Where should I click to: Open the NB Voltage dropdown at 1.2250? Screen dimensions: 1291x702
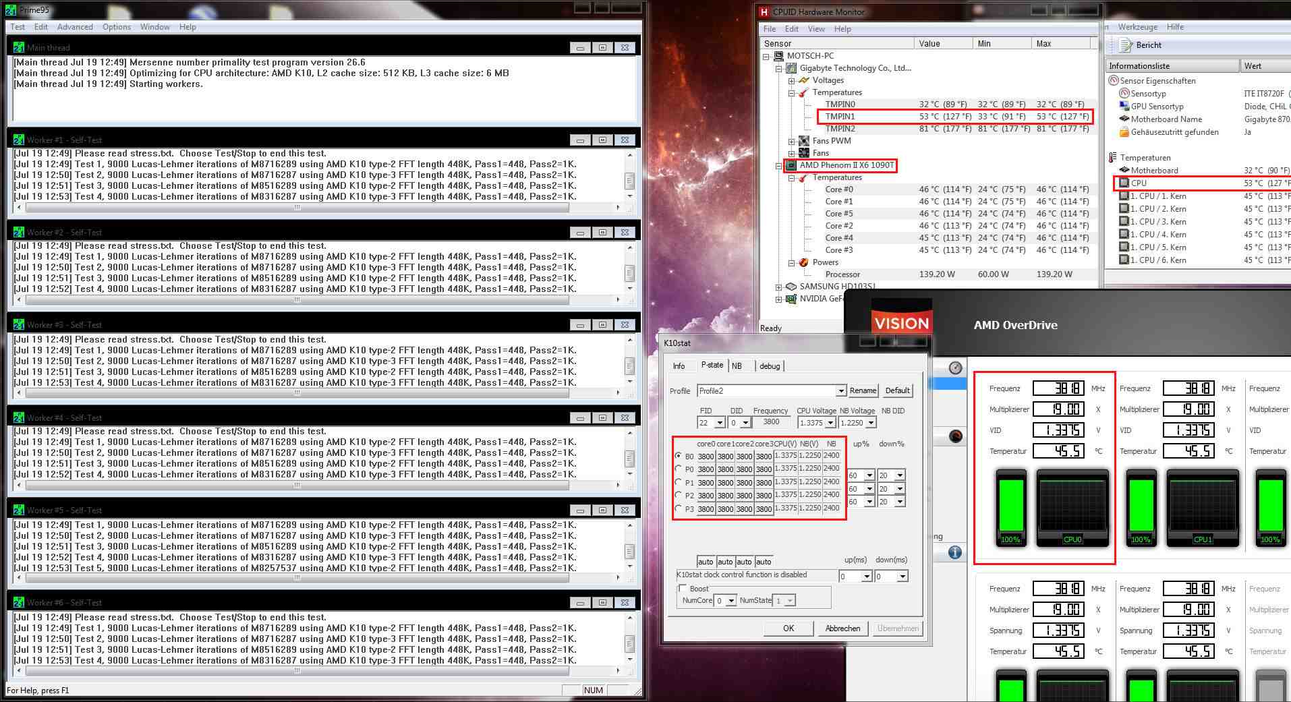point(871,423)
